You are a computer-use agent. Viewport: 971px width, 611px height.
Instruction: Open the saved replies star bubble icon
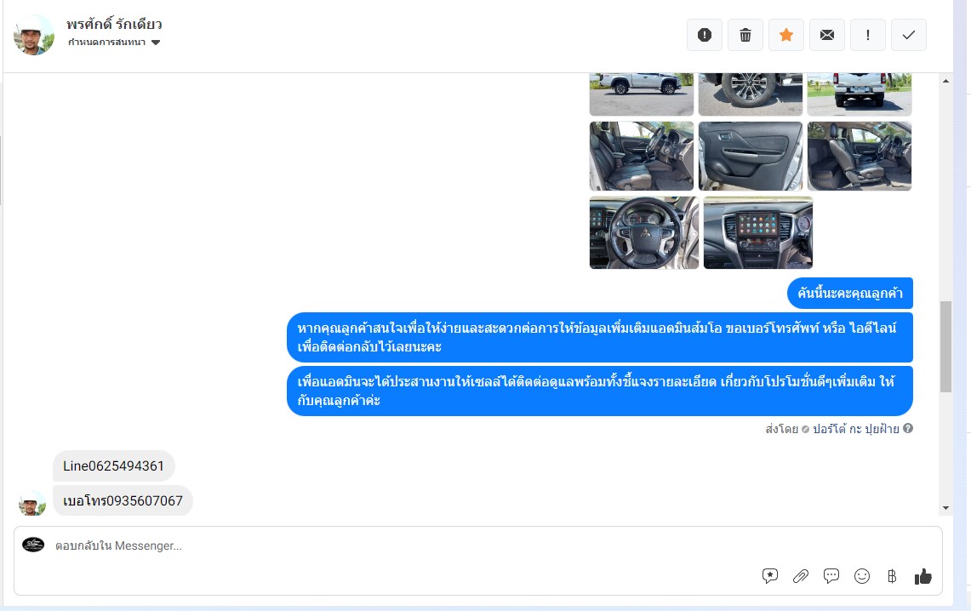(x=770, y=576)
